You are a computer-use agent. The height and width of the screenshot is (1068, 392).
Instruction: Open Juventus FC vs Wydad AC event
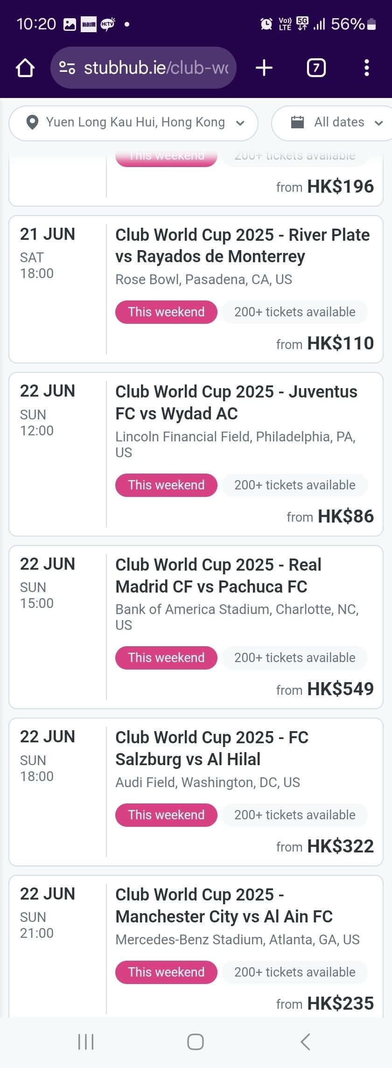pos(196,454)
